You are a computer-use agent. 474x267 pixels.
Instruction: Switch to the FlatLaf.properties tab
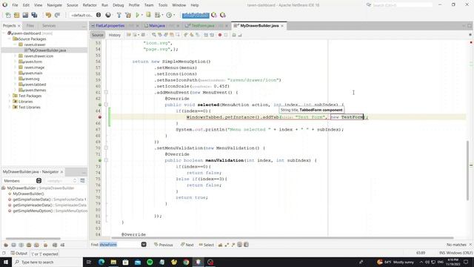[x=110, y=26]
